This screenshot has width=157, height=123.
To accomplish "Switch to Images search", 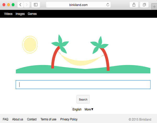I will [x=20, y=14].
